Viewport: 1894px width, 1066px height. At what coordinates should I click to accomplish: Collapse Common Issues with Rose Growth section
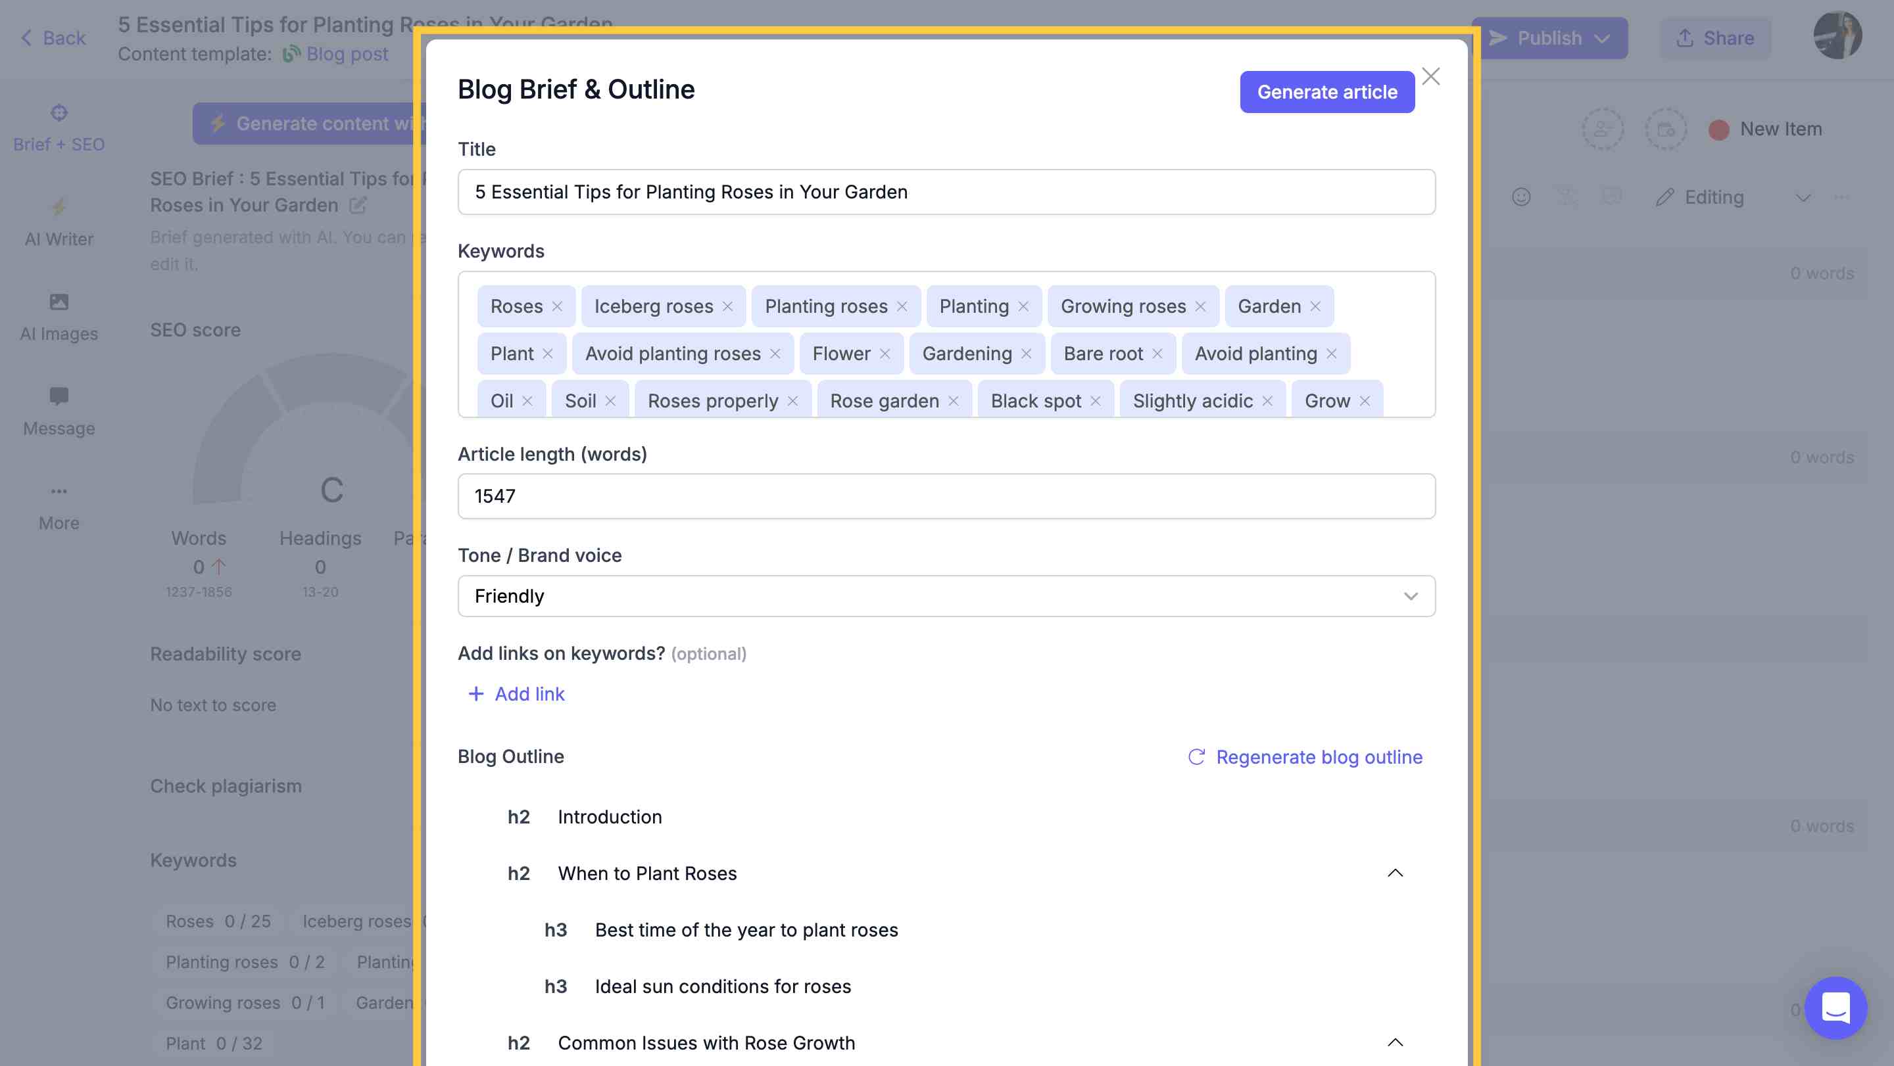(1395, 1042)
